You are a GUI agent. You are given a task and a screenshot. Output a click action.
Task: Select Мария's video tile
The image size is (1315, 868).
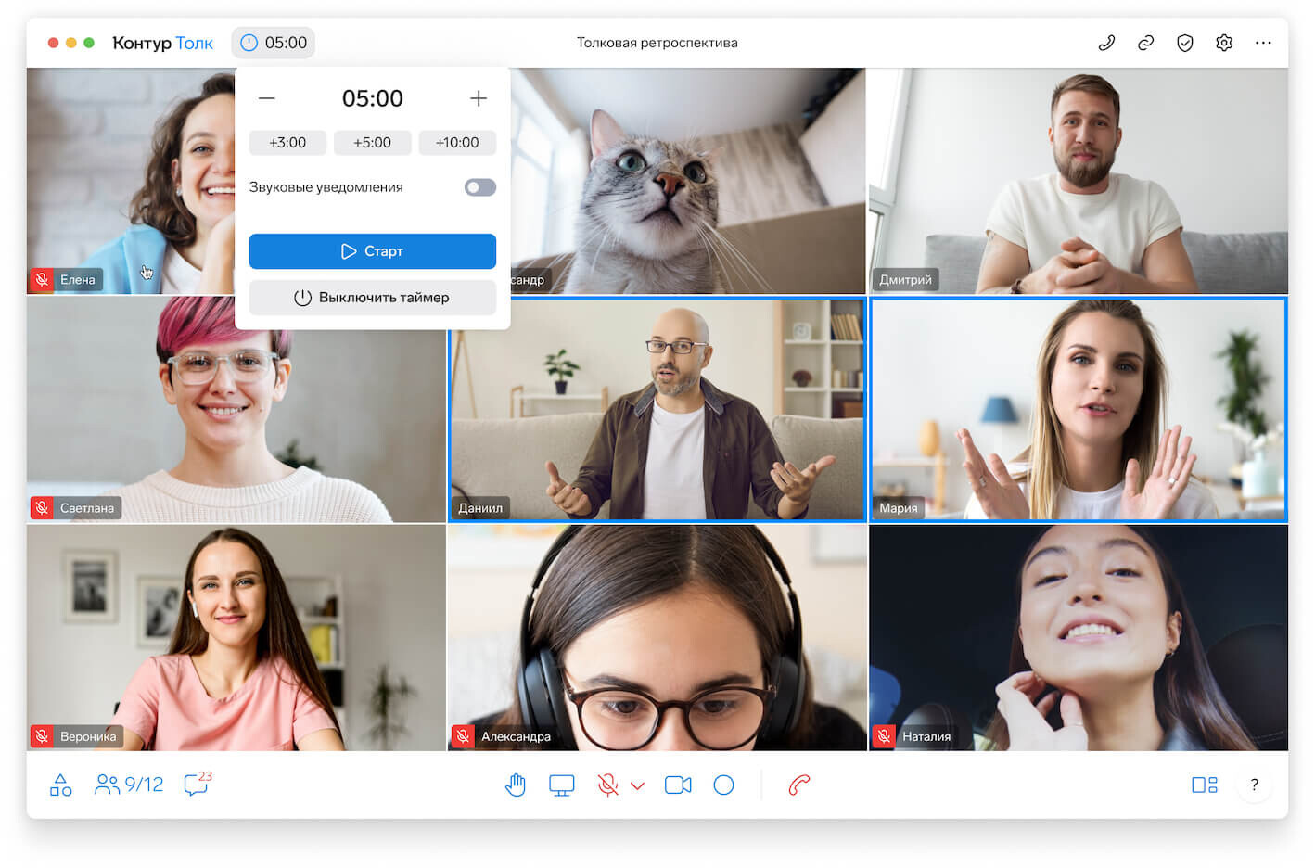(x=1079, y=410)
